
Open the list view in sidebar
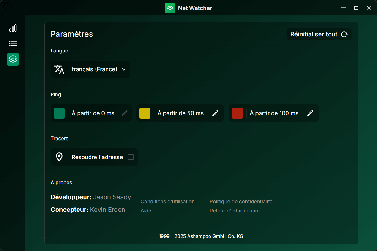(x=13, y=44)
